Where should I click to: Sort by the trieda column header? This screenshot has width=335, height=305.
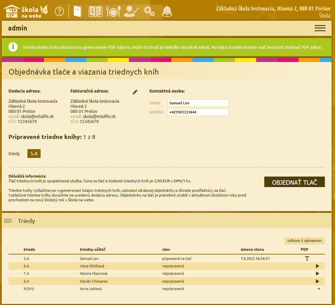(29, 249)
